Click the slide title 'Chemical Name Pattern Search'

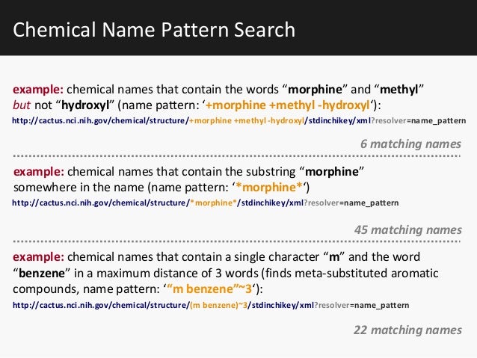pyautogui.click(x=154, y=29)
